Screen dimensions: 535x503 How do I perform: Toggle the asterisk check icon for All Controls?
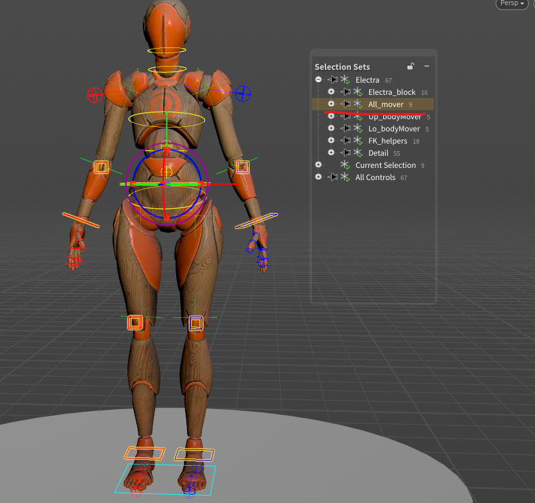pos(345,177)
